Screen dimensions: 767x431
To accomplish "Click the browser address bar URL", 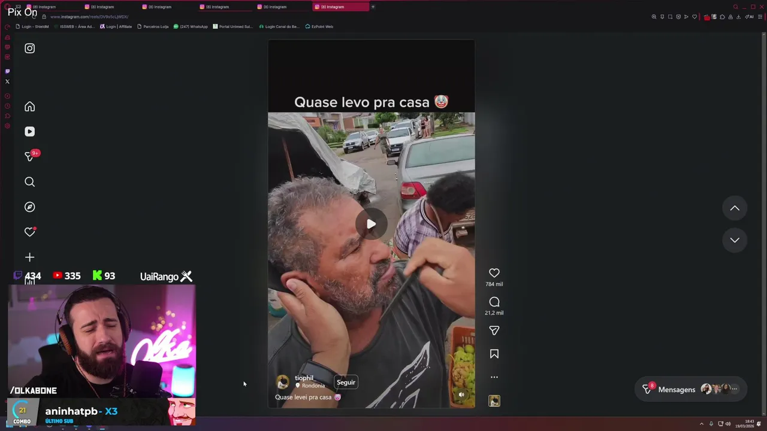I will [x=90, y=17].
